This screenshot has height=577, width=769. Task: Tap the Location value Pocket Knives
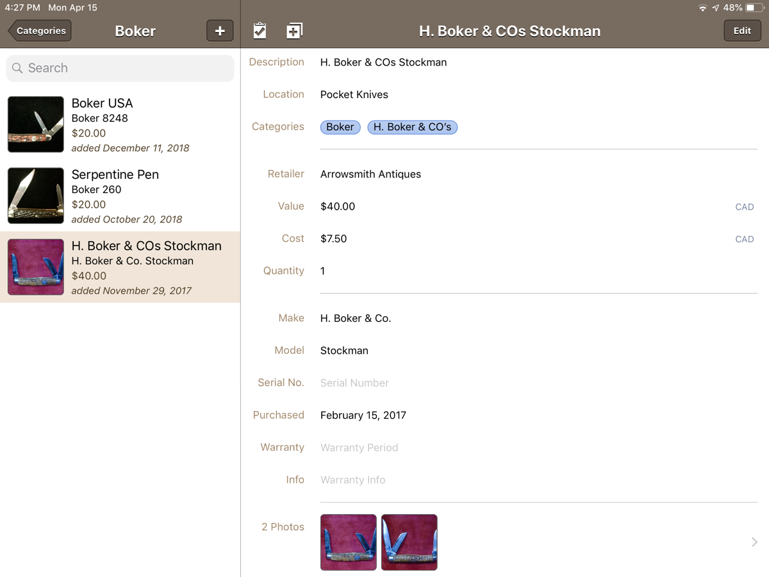354,94
